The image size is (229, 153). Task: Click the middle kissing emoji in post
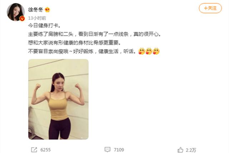click(149, 51)
